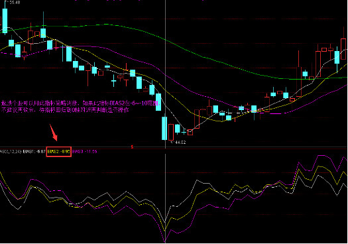Click the low price label 44.02
Image resolution: width=348 pixels, height=244 pixels.
click(x=180, y=143)
